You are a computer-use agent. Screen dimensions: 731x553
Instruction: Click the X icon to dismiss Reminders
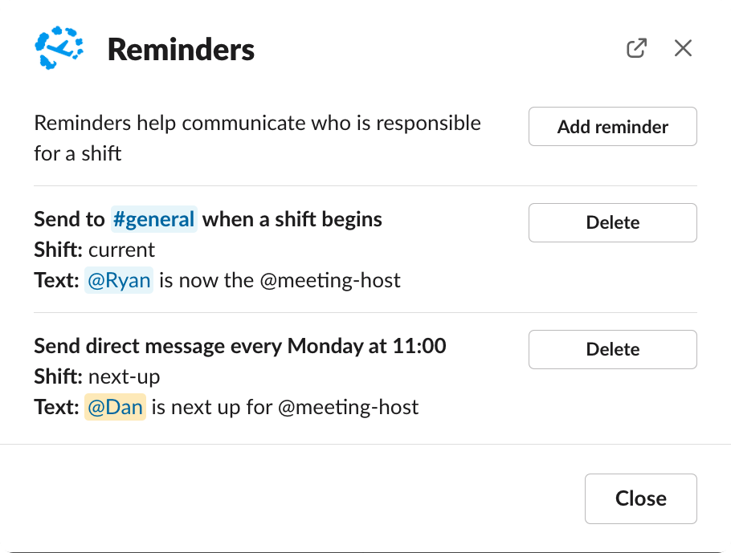click(683, 48)
